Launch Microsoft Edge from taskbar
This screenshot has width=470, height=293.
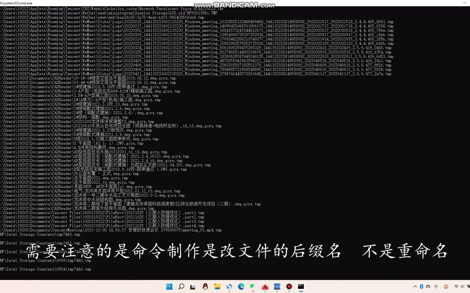click(x=241, y=286)
